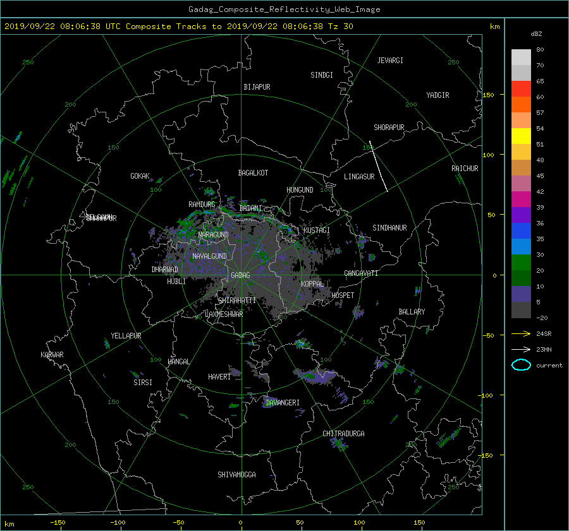Screen dimensions: 569x531
Task: Click the RAMDURG city label
Action: click(202, 205)
